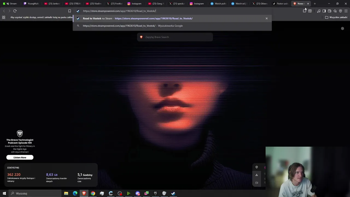Open File Explorer from taskbar
The height and width of the screenshot is (197, 350).
tap(66, 193)
